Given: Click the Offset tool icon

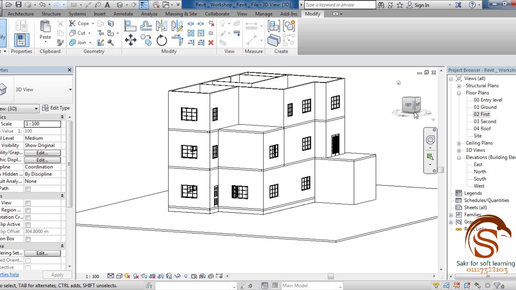Looking at the screenshot, I should click(x=146, y=26).
